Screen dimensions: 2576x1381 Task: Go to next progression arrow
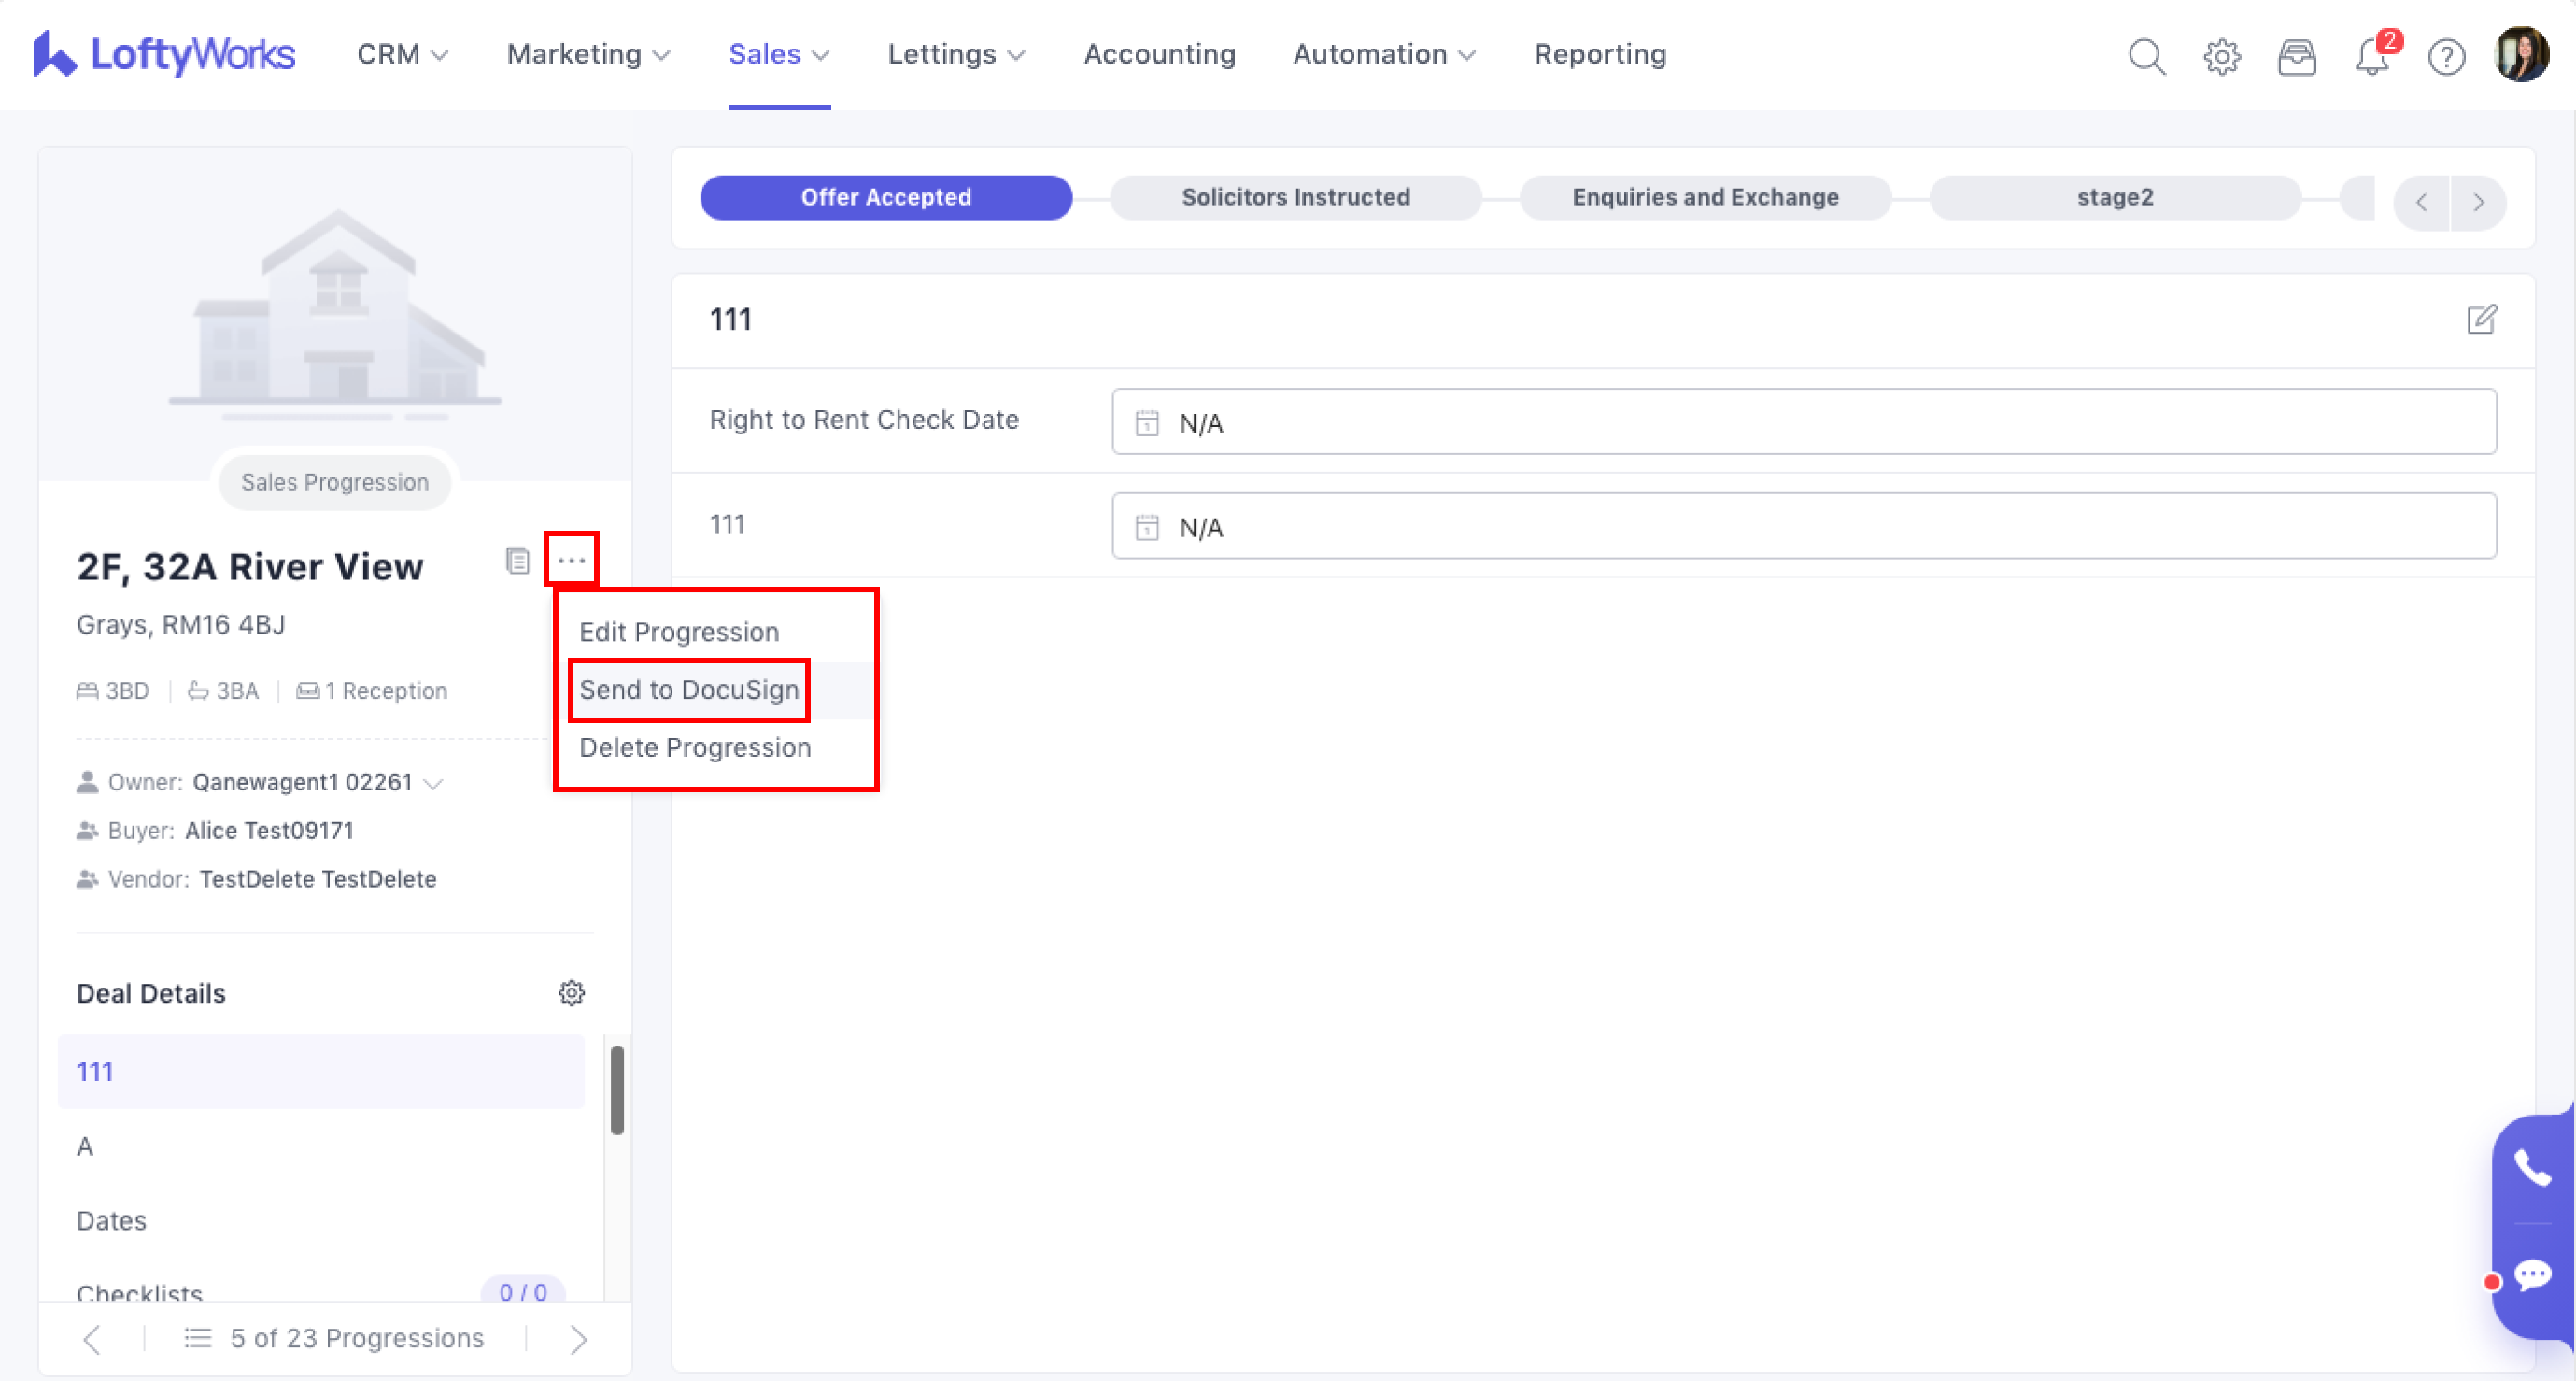point(578,1339)
